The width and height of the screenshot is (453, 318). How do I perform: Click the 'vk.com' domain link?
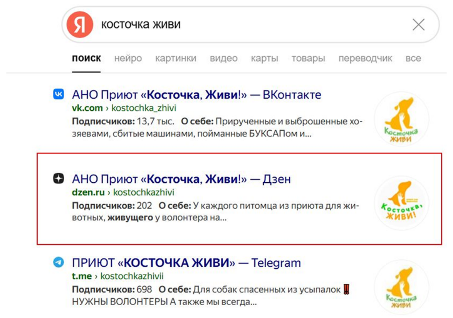[x=87, y=108]
